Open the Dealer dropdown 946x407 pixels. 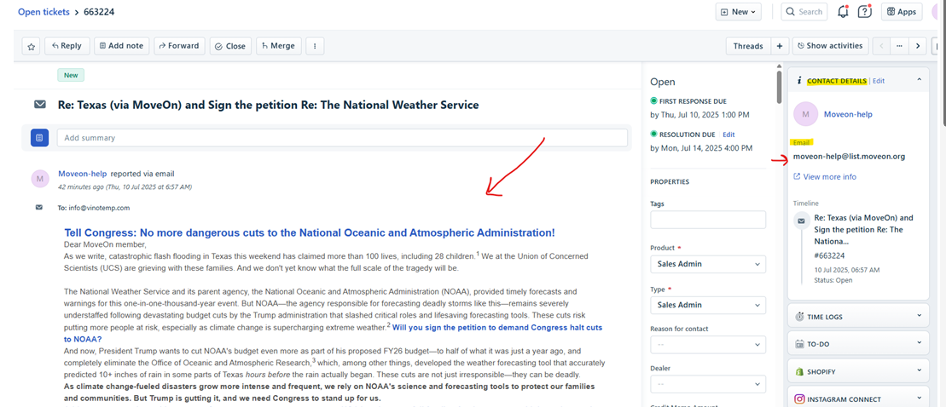tap(708, 384)
